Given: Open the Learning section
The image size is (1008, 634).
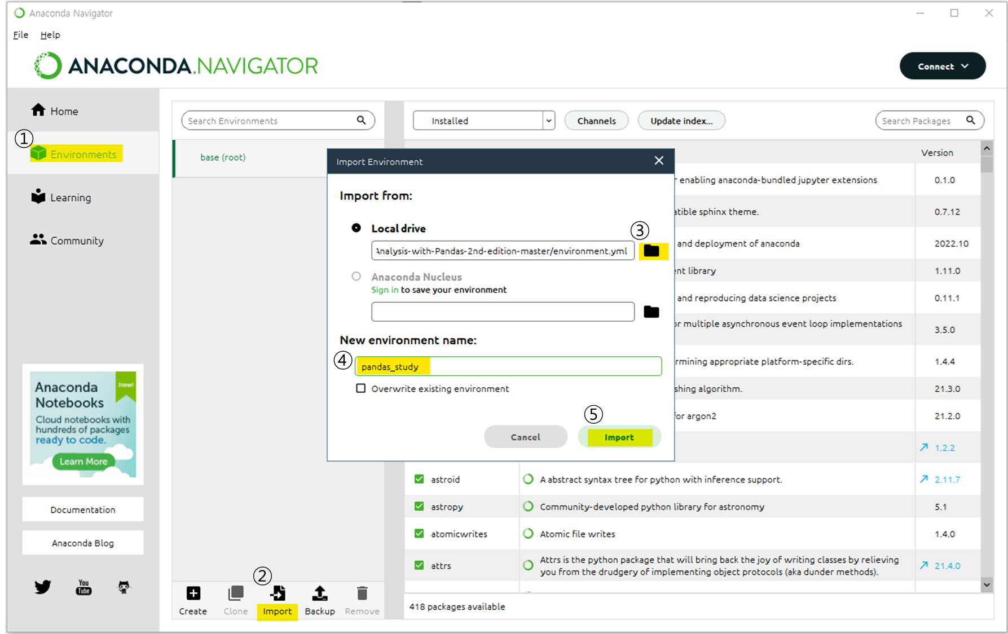Looking at the screenshot, I should [61, 197].
